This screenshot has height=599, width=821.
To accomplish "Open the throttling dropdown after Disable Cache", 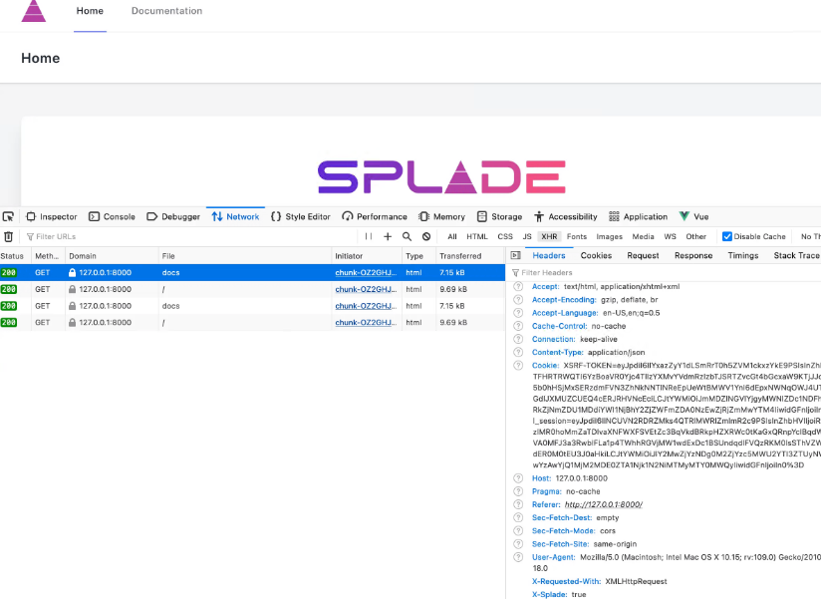I will pyautogui.click(x=810, y=236).
